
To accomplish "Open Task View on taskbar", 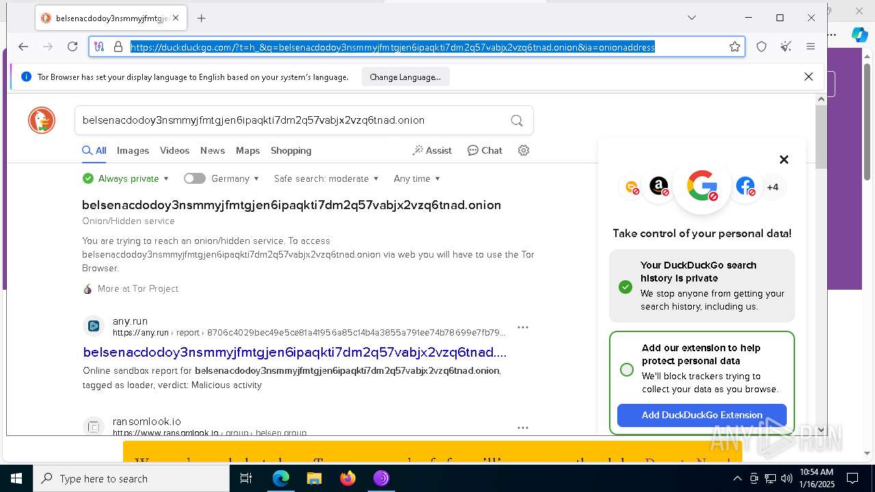I will [247, 478].
